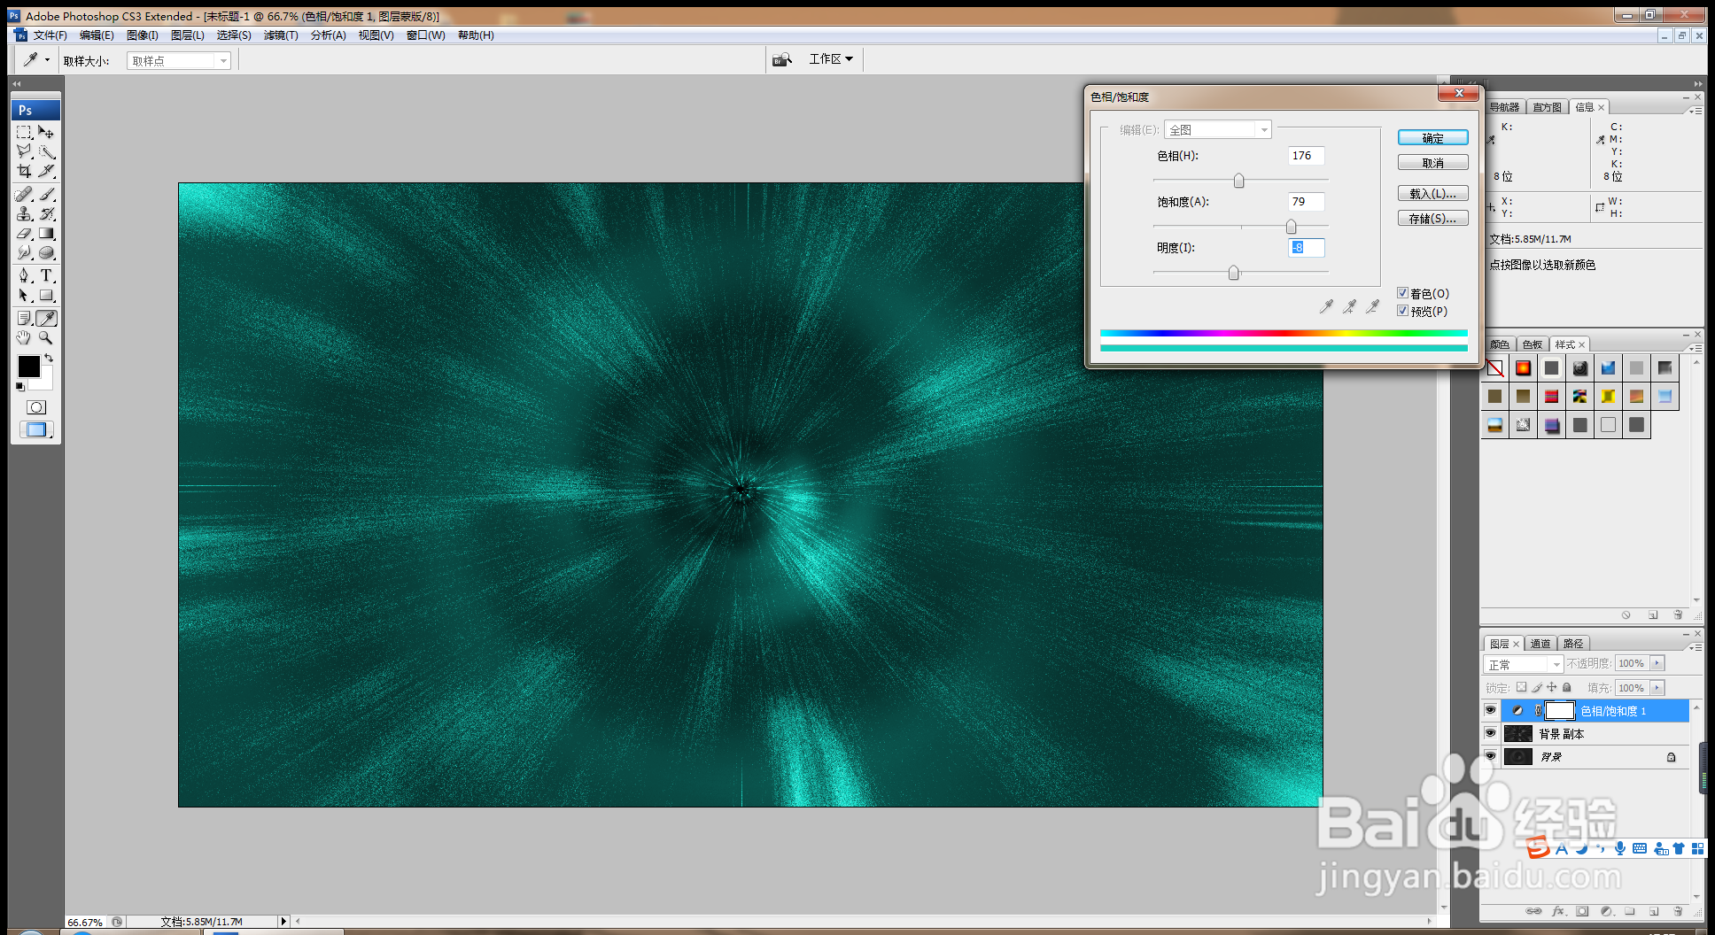
Task: Add a layer style (fx)
Action: [x=1558, y=911]
